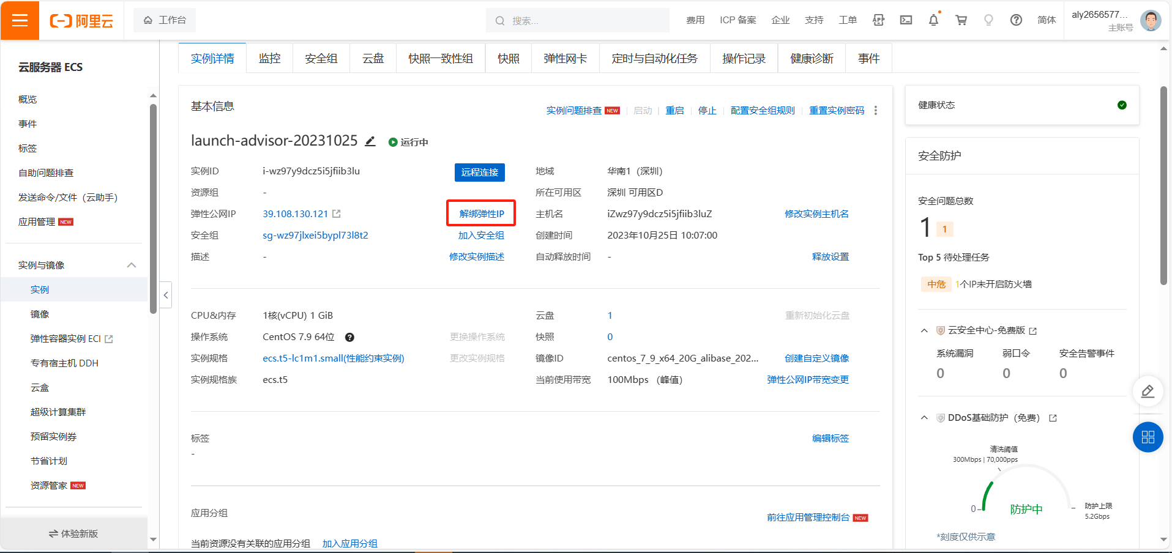The image size is (1172, 553).
Task: Open security group sg-wz97jlxei5bypl73l8t2 link
Action: pyautogui.click(x=315, y=236)
